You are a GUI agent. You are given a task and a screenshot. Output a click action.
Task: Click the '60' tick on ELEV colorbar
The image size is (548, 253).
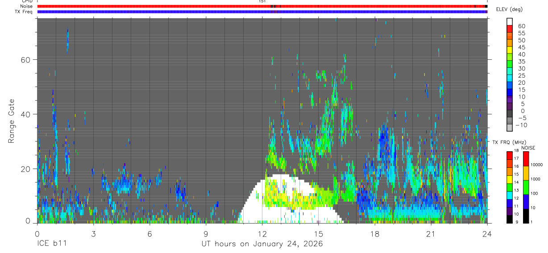pos(521,26)
